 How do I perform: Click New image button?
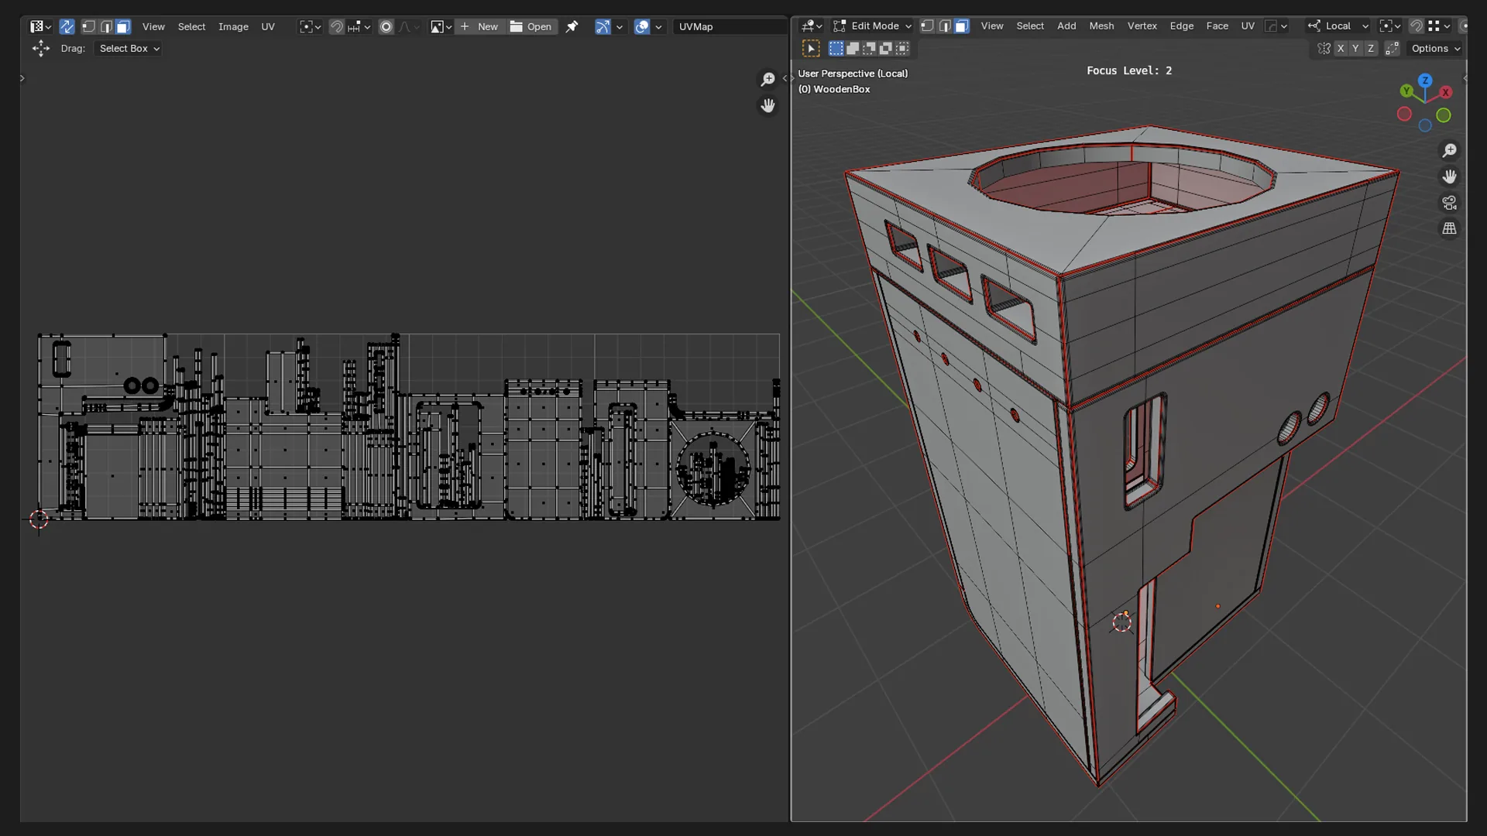[x=479, y=26]
